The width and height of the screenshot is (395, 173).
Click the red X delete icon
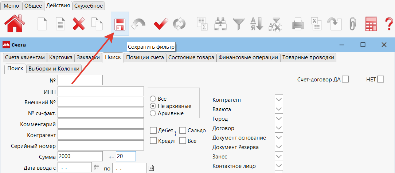(x=79, y=24)
